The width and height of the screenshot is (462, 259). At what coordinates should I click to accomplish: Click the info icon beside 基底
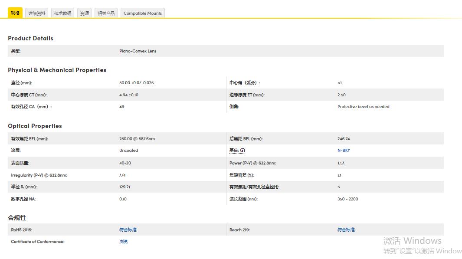pos(242,151)
